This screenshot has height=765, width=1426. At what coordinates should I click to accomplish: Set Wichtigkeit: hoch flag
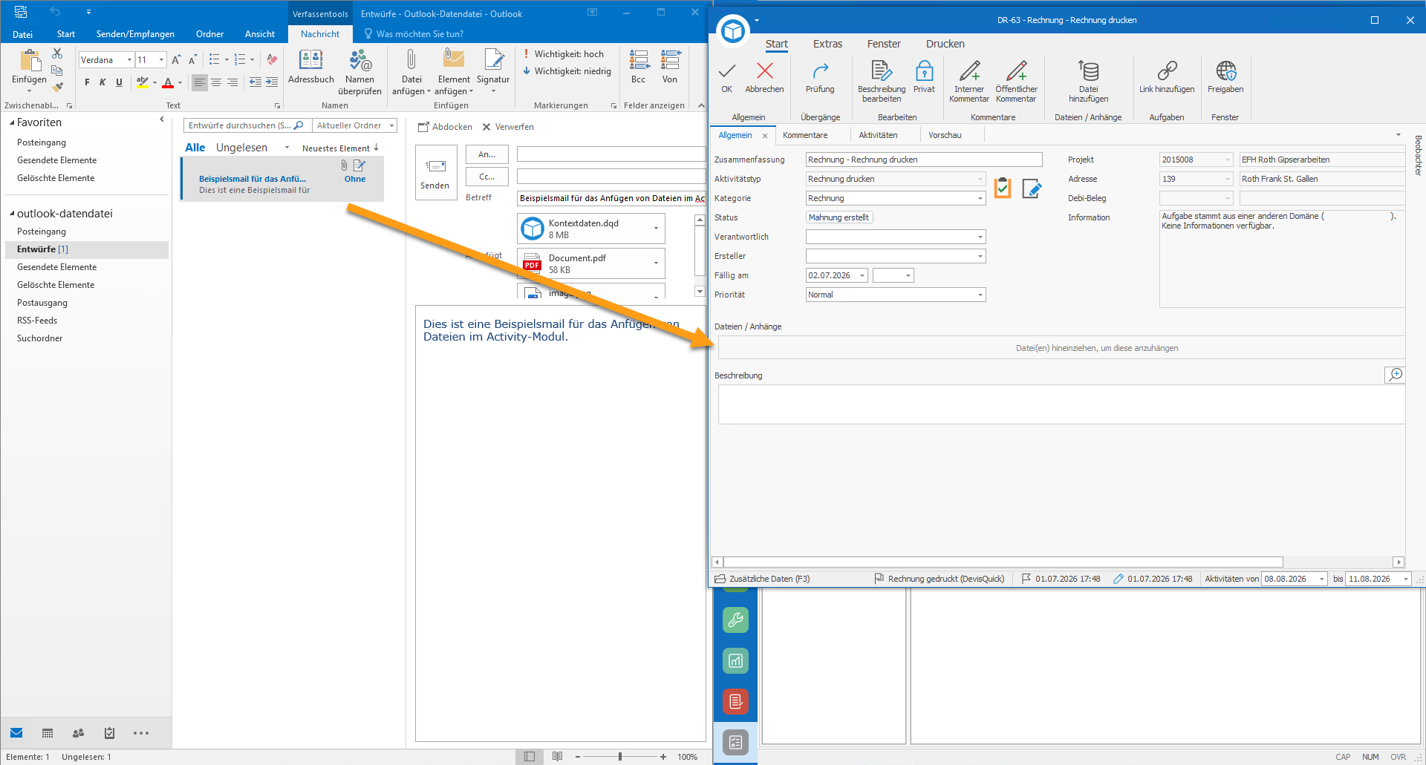coord(564,54)
